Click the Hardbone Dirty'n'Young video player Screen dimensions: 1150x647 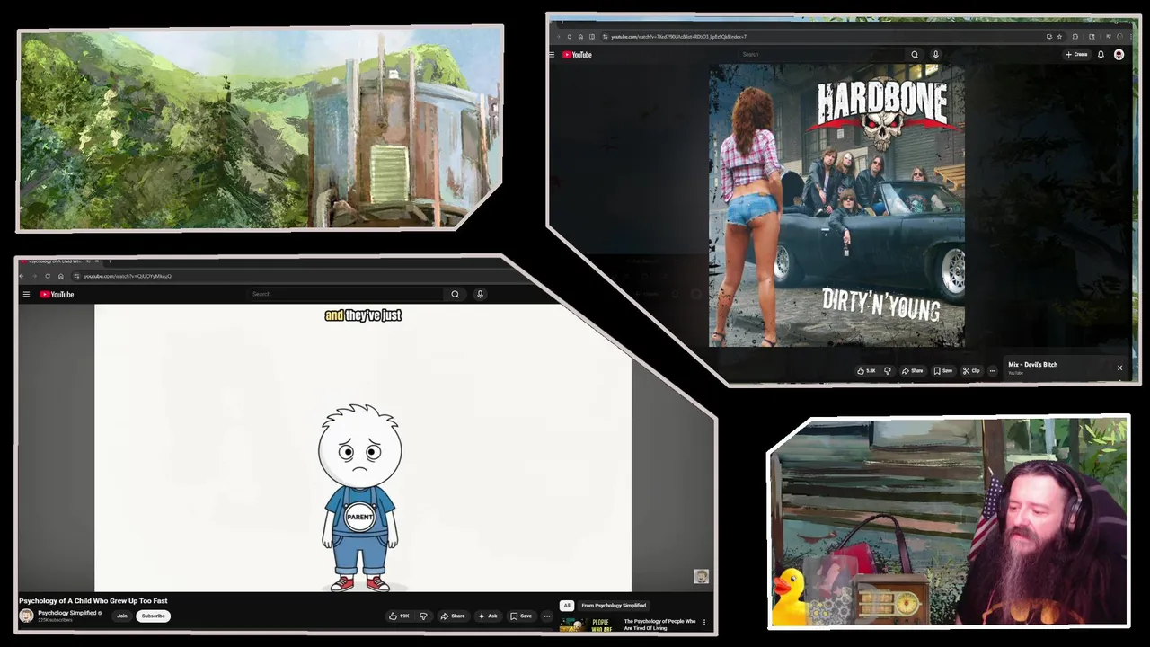836,205
